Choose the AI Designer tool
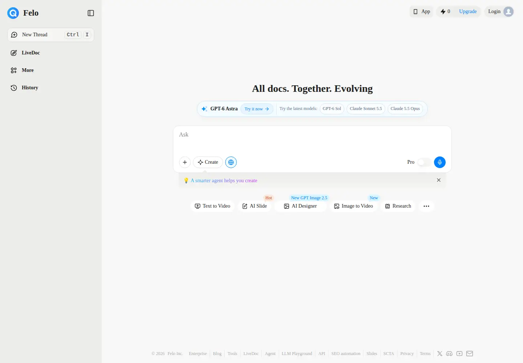This screenshot has width=523, height=363. tap(300, 206)
